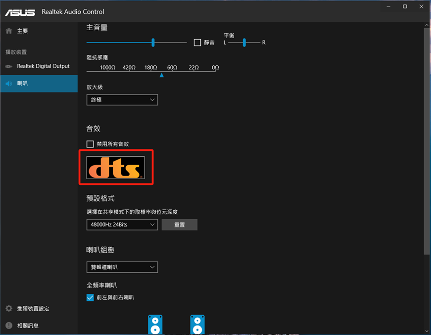The image size is (431, 335).
Task: Close the Realtek Audio Control window
Action: (422, 6)
